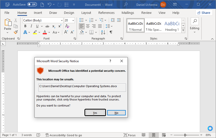Image resolution: width=216 pixels, height=138 pixels.
Task: Toggle Strikethrough formatting
Action: coord(47,26)
